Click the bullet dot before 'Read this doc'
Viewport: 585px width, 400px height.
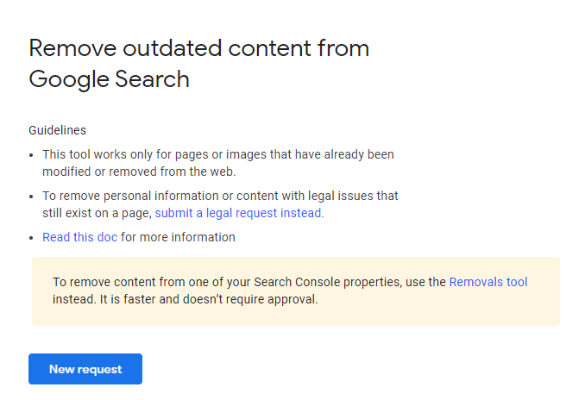[33, 238]
